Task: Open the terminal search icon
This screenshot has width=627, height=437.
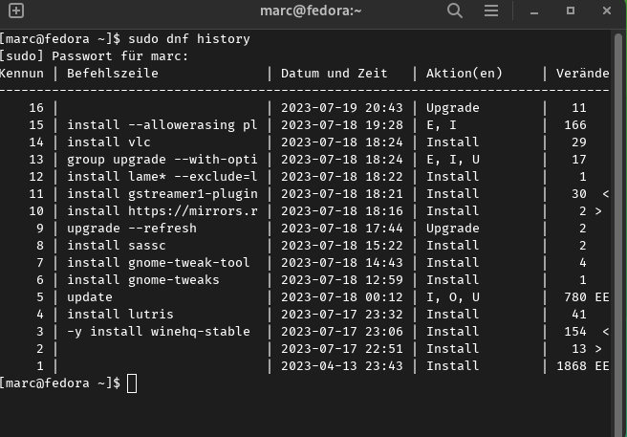Action: coord(455,11)
